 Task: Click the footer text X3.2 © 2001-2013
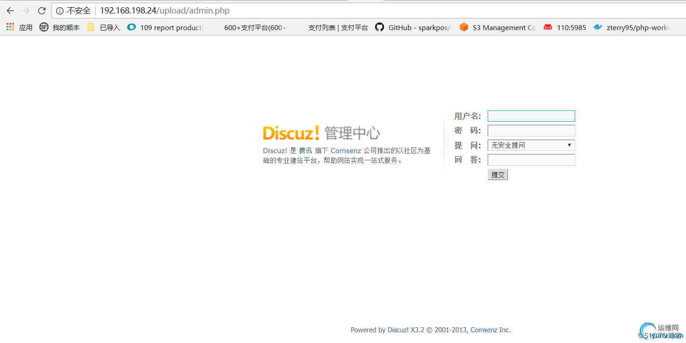pyautogui.click(x=439, y=330)
